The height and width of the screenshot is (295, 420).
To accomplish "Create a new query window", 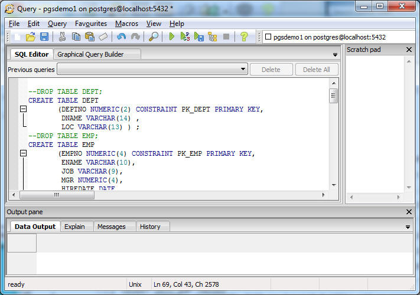I will click(x=17, y=37).
